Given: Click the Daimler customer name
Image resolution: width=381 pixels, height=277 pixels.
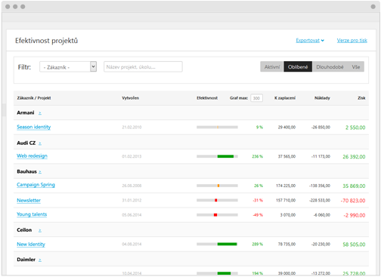Looking at the screenshot, I should tap(26, 260).
